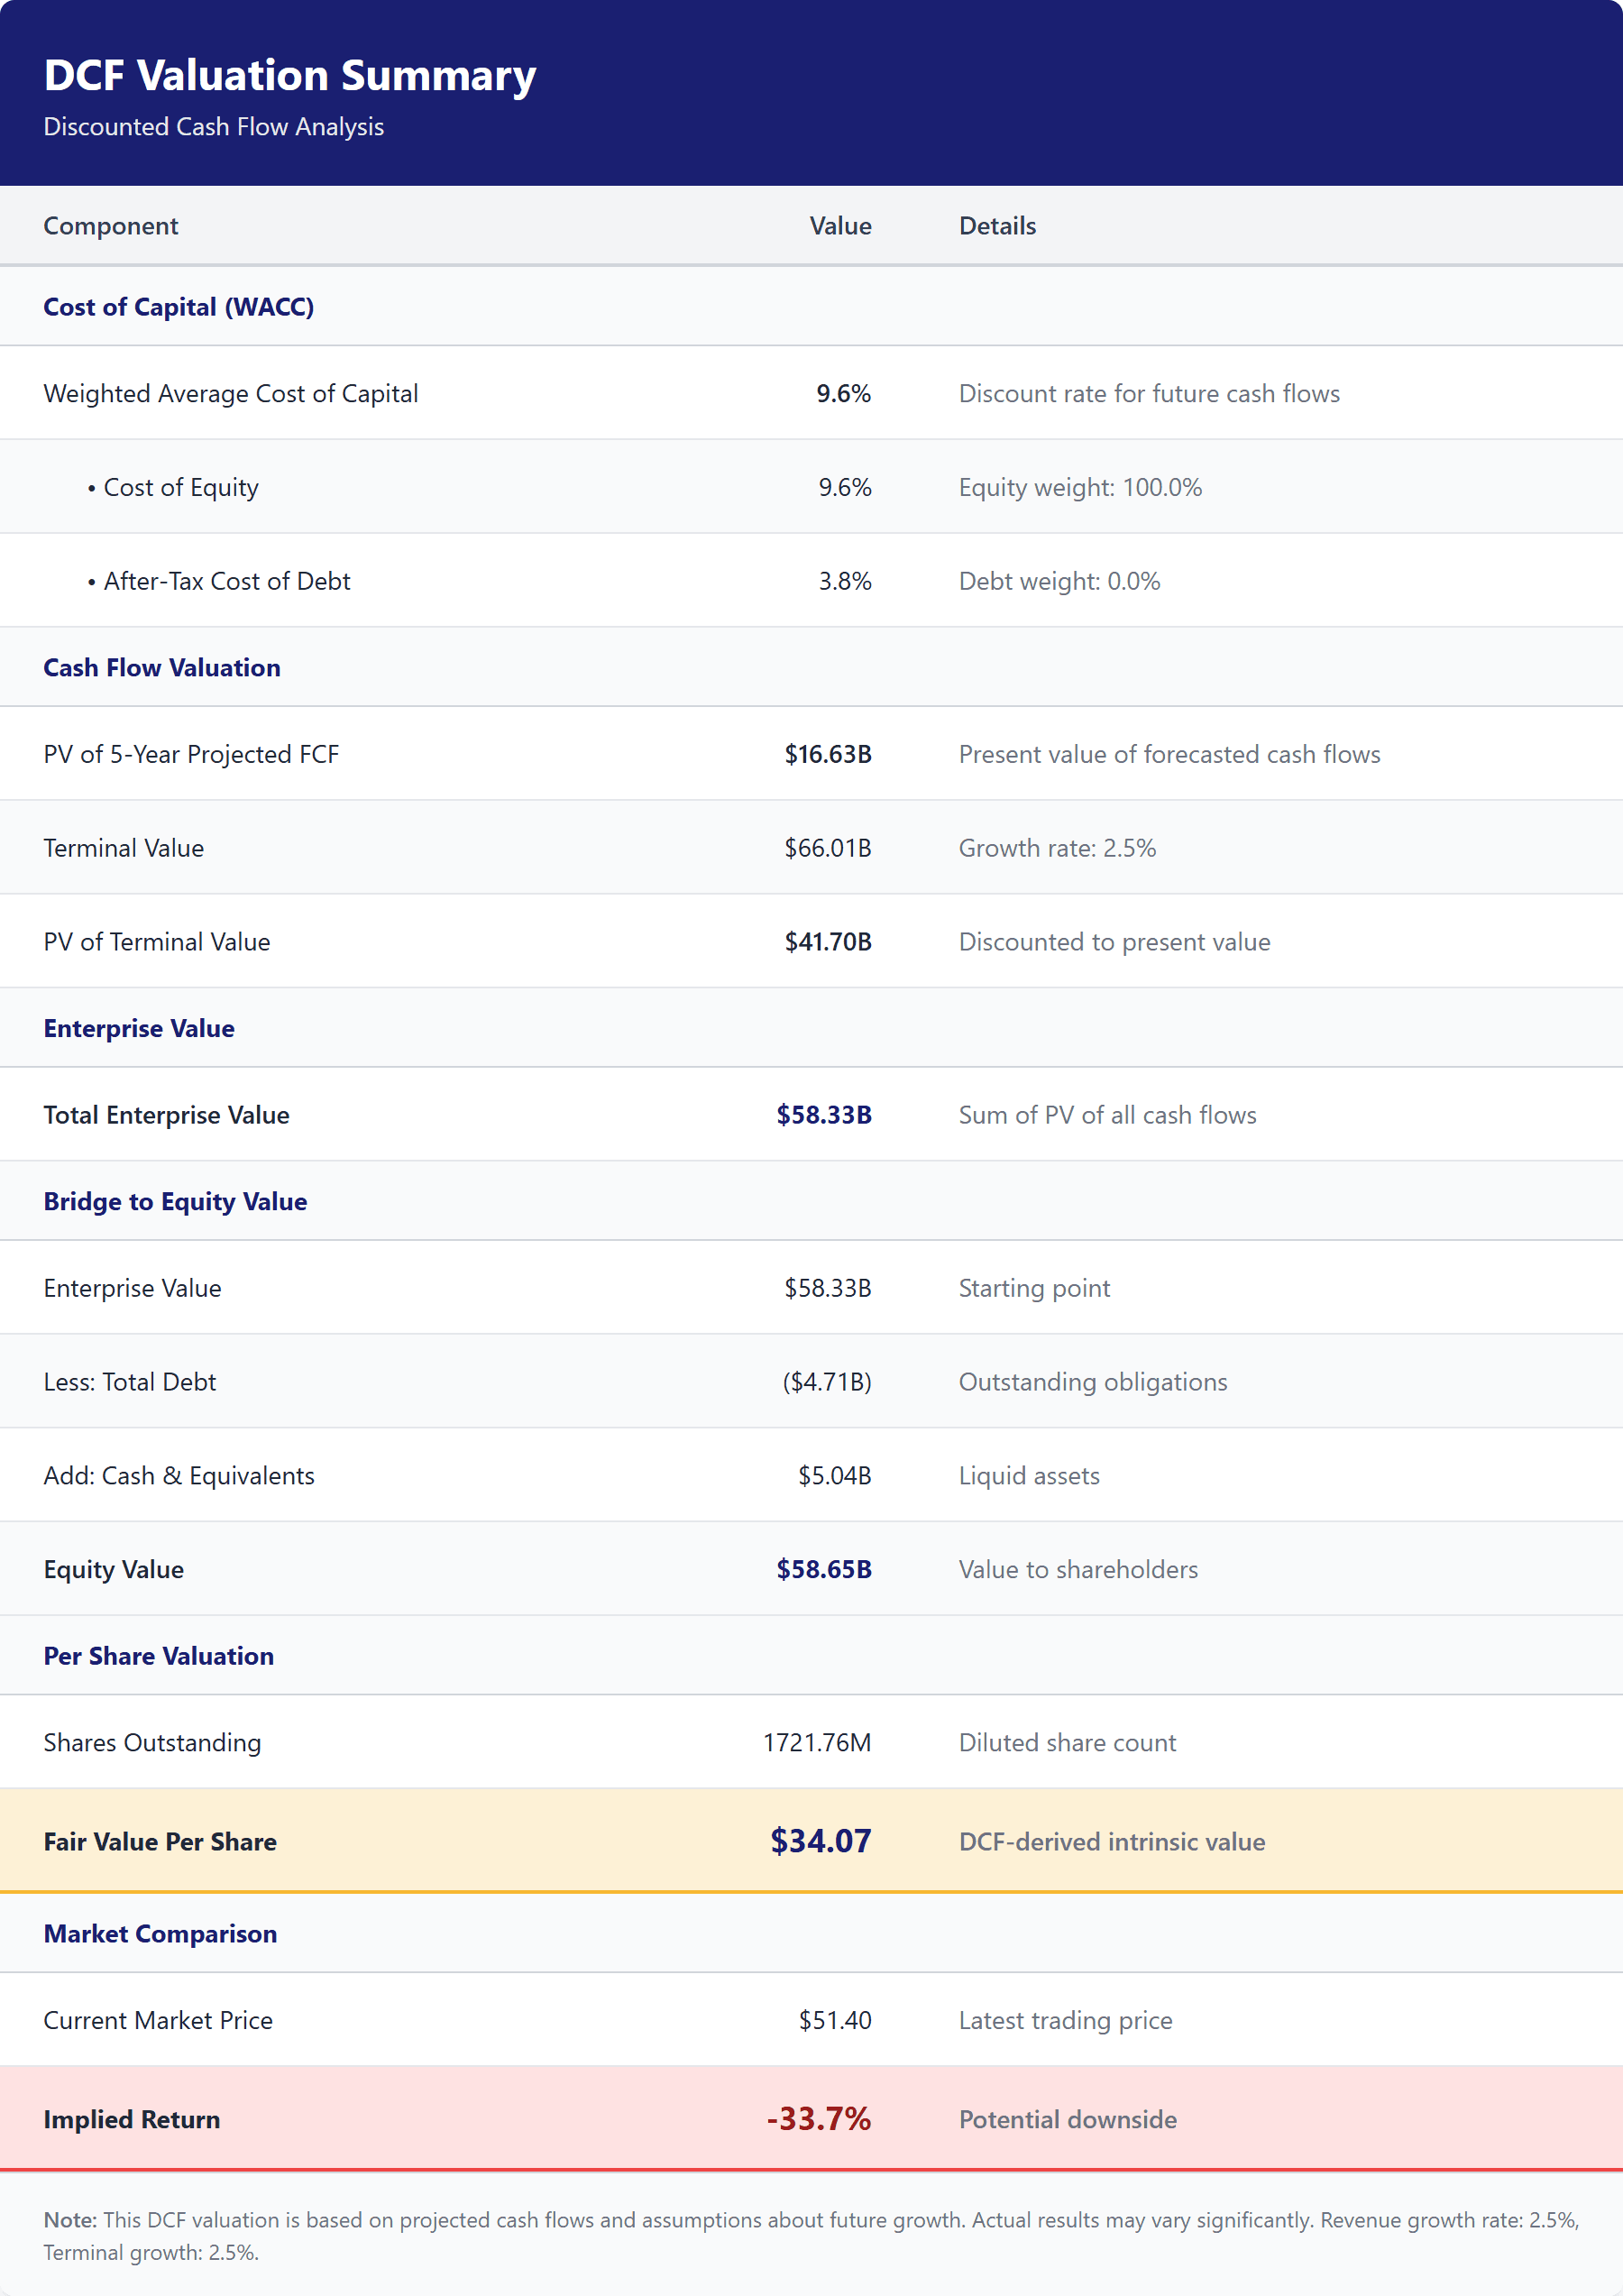1623x2296 pixels.
Task: Select the Cost of Capital (WACC) section heading
Action: point(179,307)
